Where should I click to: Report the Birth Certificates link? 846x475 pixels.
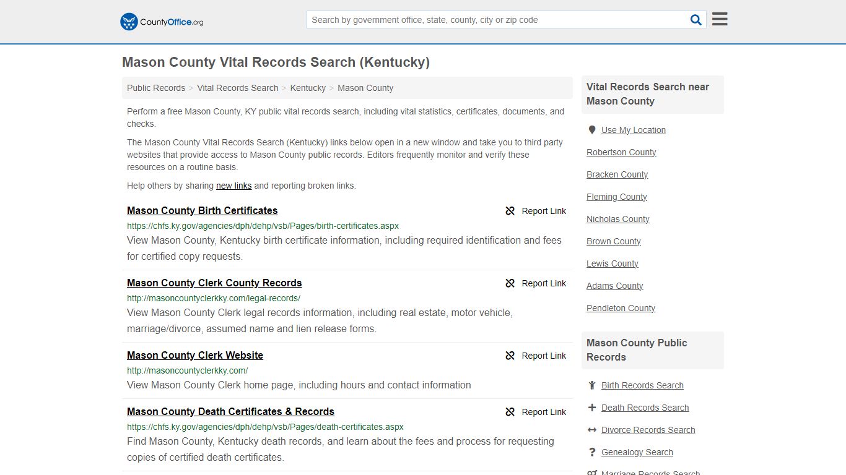coord(536,211)
